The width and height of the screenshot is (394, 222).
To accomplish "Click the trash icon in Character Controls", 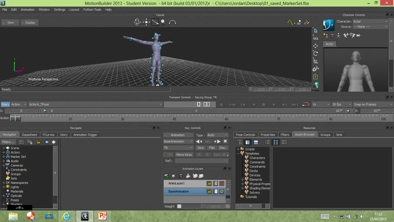I will tap(332, 35).
